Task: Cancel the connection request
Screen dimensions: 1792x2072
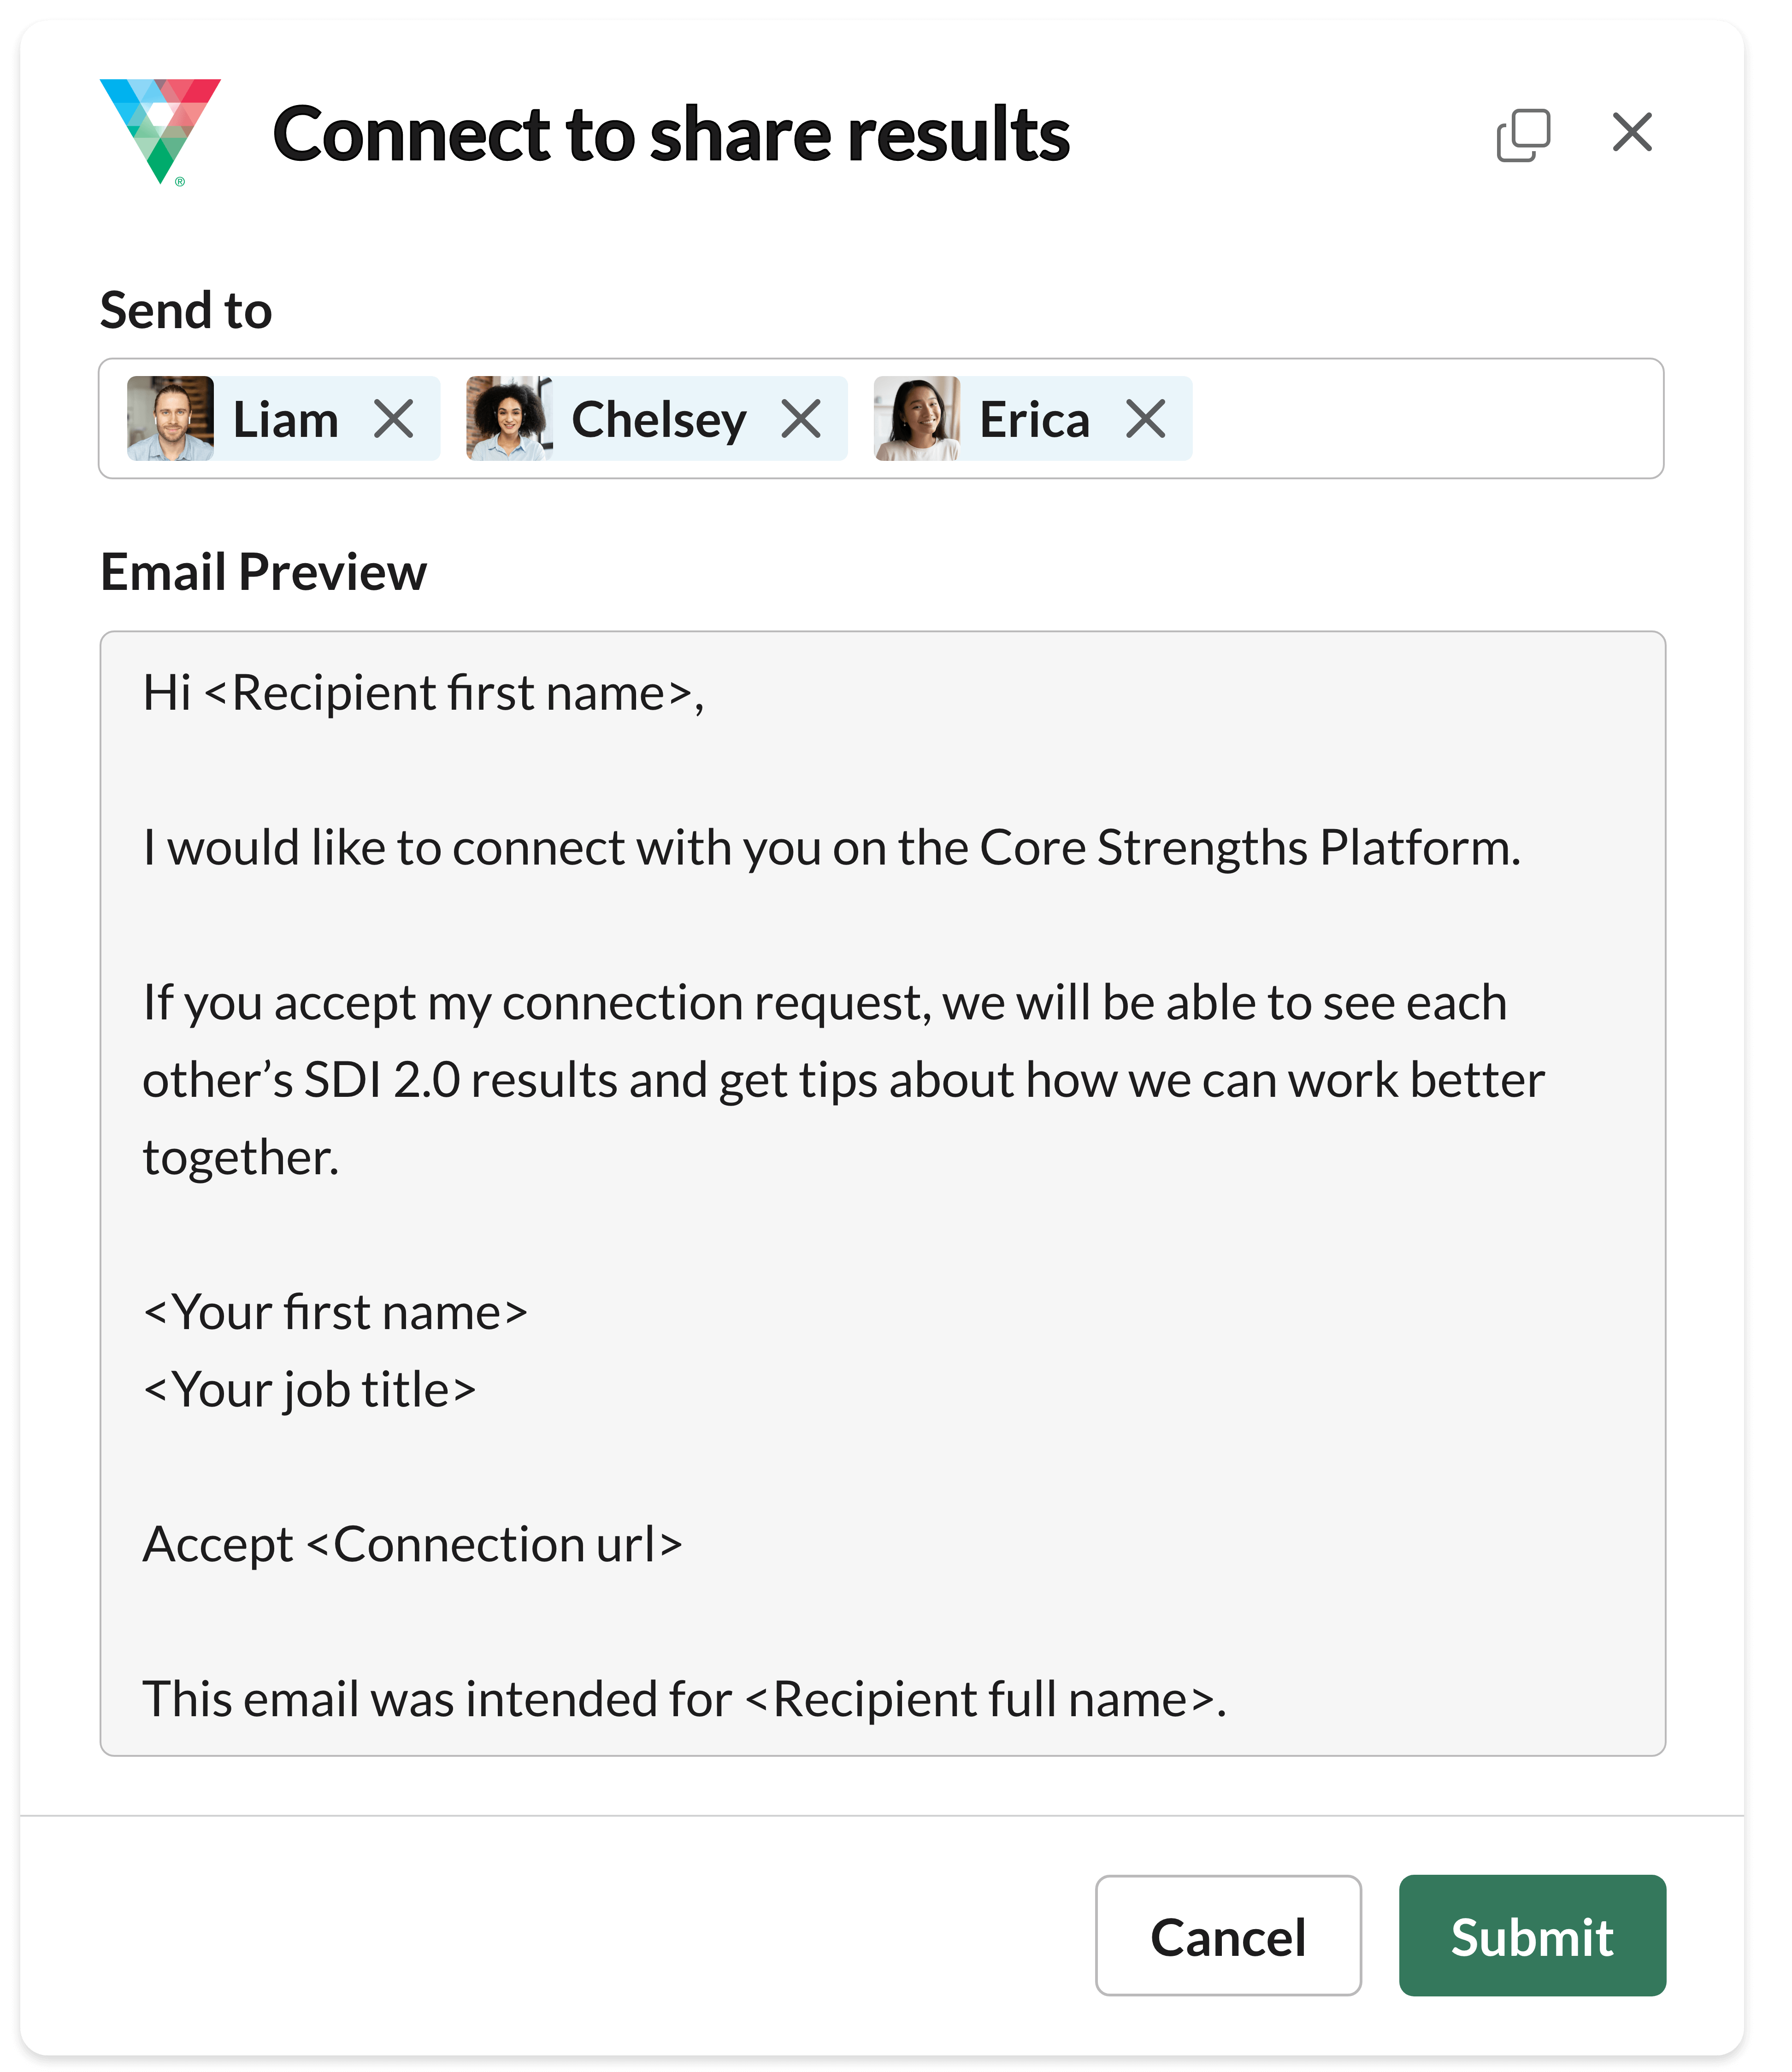Action: tap(1228, 1936)
